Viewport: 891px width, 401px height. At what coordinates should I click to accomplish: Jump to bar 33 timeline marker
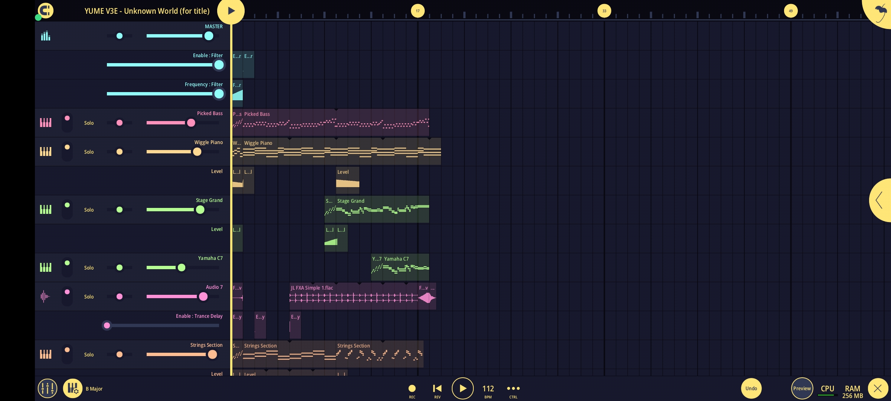(604, 11)
